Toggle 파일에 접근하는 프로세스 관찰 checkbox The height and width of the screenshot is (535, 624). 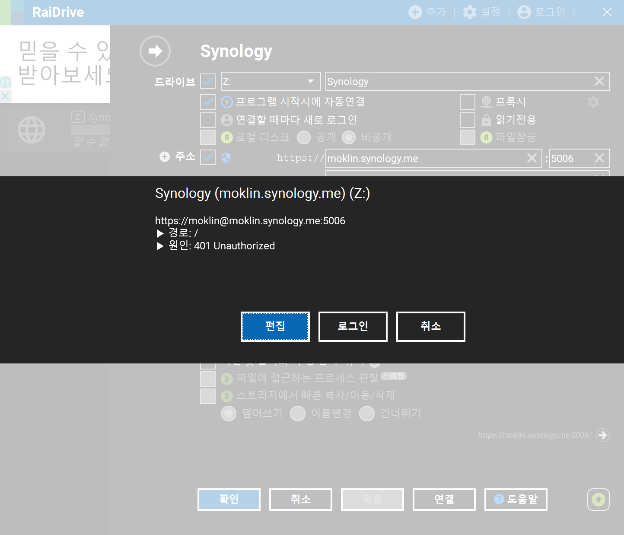pyautogui.click(x=208, y=379)
